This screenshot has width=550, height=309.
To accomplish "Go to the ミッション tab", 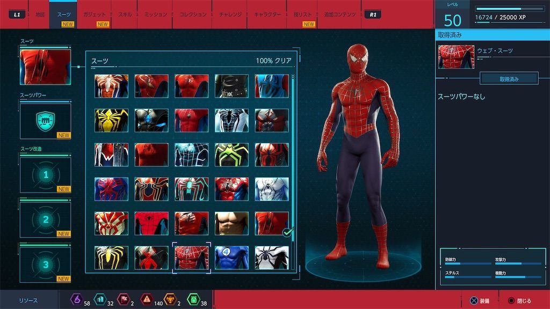I will pyautogui.click(x=155, y=14).
